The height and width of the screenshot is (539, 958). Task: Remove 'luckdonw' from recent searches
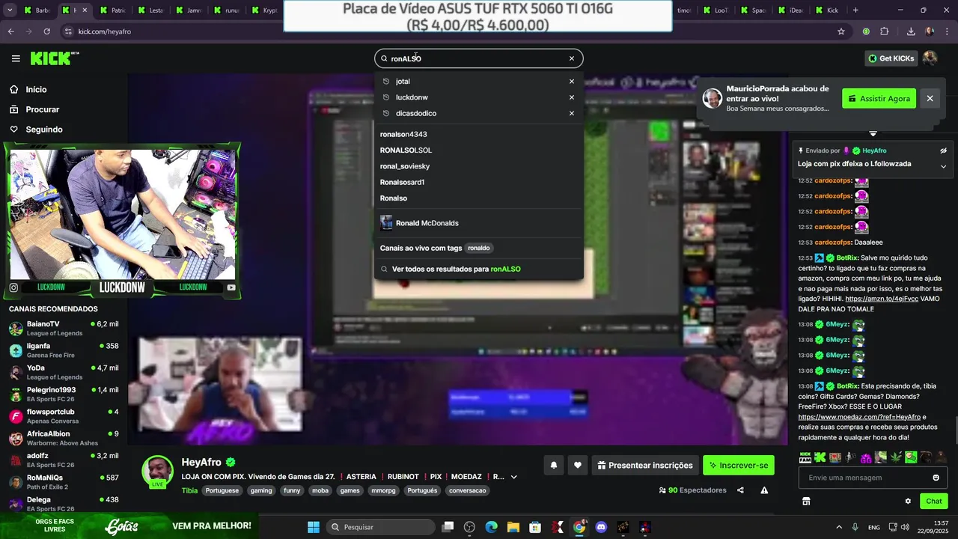[x=572, y=97]
